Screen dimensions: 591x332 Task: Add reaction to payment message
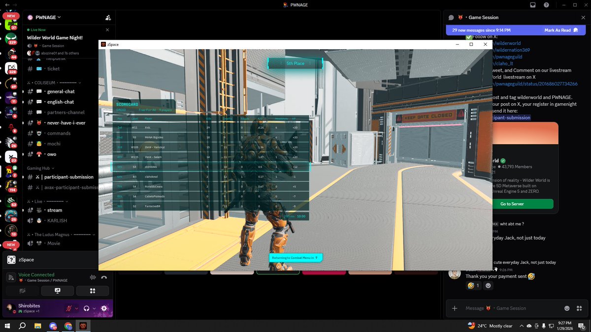488,285
